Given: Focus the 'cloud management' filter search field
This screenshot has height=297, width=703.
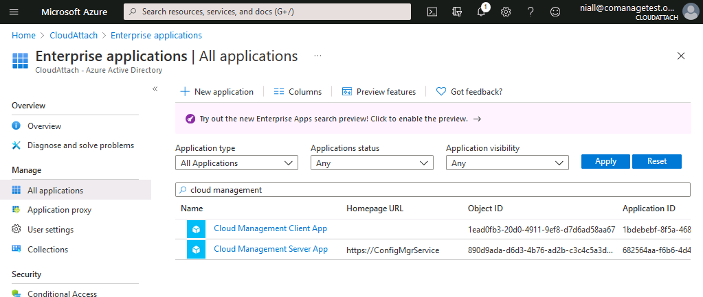Looking at the screenshot, I should [433, 190].
